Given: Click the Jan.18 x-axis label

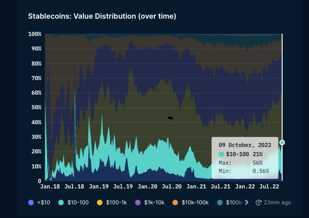Looking at the screenshot, I should click(50, 187).
